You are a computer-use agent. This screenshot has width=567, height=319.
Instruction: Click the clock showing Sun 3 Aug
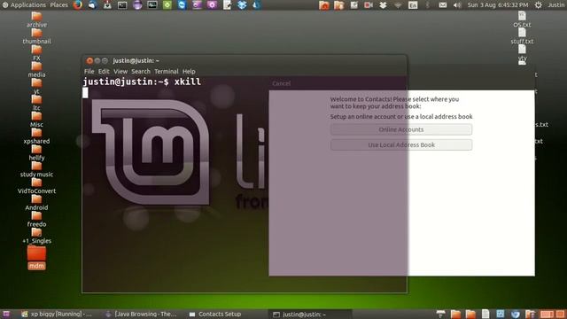(x=498, y=5)
